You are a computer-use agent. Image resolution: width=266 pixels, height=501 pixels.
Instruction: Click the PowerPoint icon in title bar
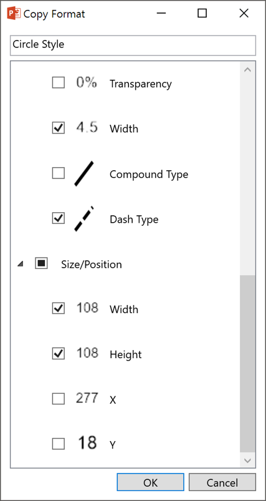(x=14, y=14)
